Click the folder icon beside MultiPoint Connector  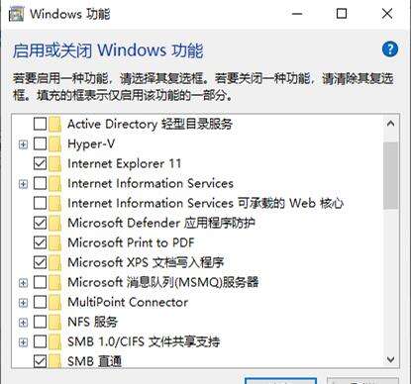[x=54, y=302]
